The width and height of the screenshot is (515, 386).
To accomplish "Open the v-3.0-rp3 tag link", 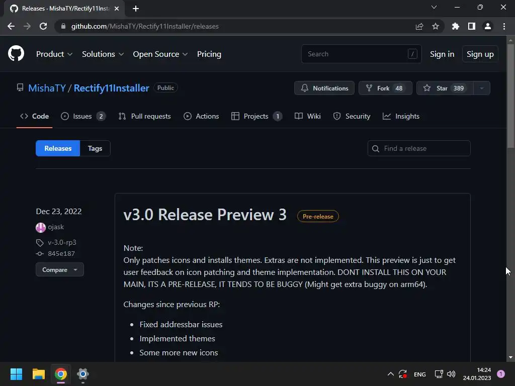I will [x=62, y=243].
